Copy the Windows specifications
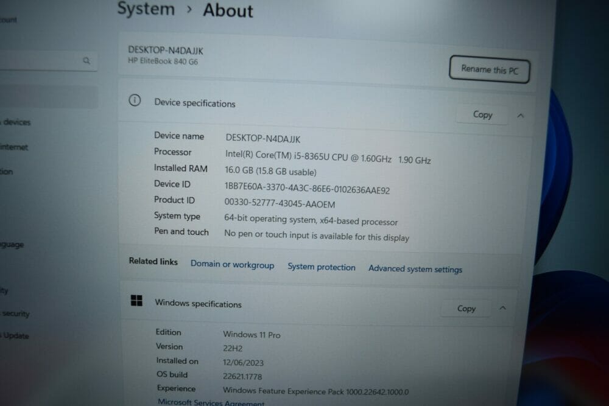This screenshot has height=406, width=609. [466, 308]
